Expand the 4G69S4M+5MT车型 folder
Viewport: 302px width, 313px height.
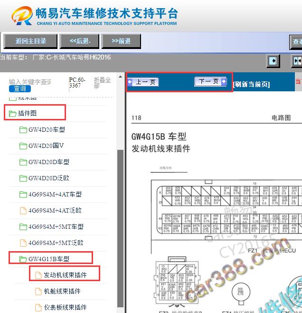(56, 226)
